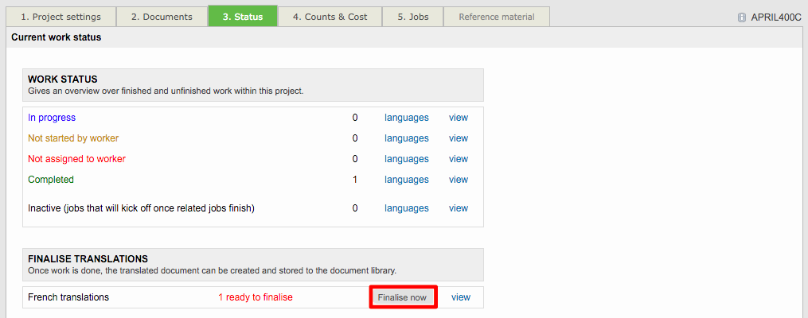Click view link for In progress row
The width and height of the screenshot is (808, 318).
459,118
